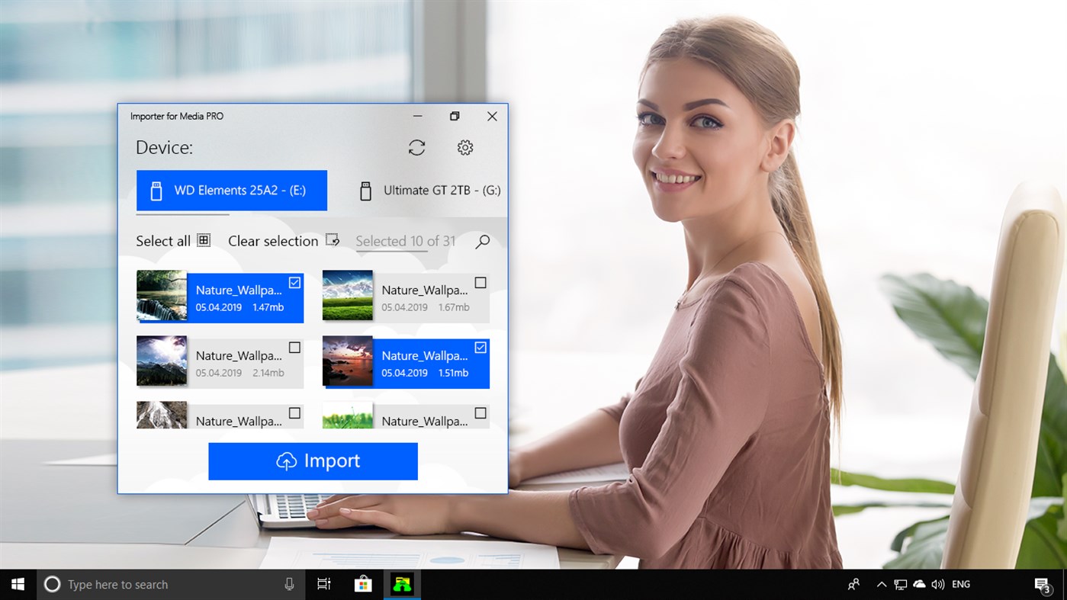Click Clear selection text link
The image size is (1067, 600).
pos(273,240)
